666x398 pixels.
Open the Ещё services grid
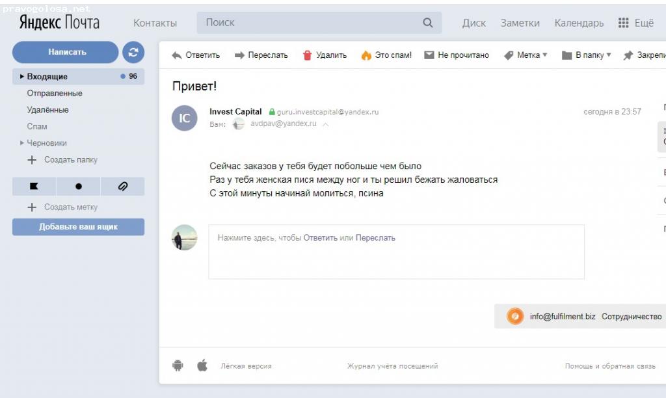pos(636,23)
